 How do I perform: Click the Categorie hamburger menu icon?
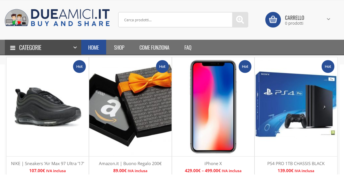(13, 48)
